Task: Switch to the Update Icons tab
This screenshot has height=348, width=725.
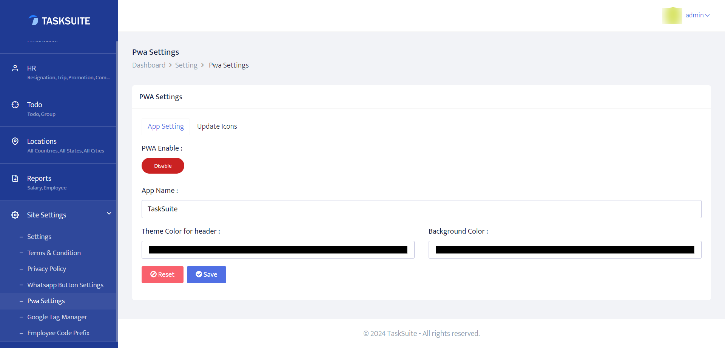Action: coord(217,126)
